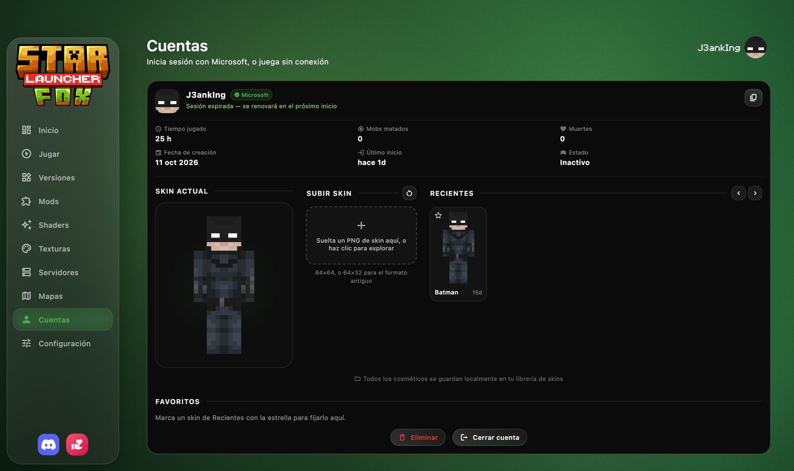
Task: Open the Texturas section
Action: [63, 249]
